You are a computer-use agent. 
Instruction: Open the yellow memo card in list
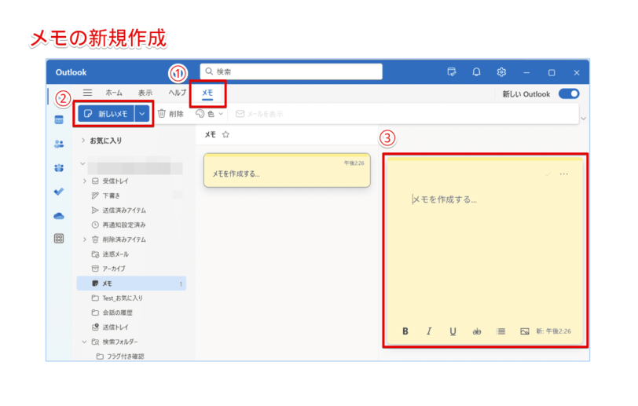click(288, 170)
